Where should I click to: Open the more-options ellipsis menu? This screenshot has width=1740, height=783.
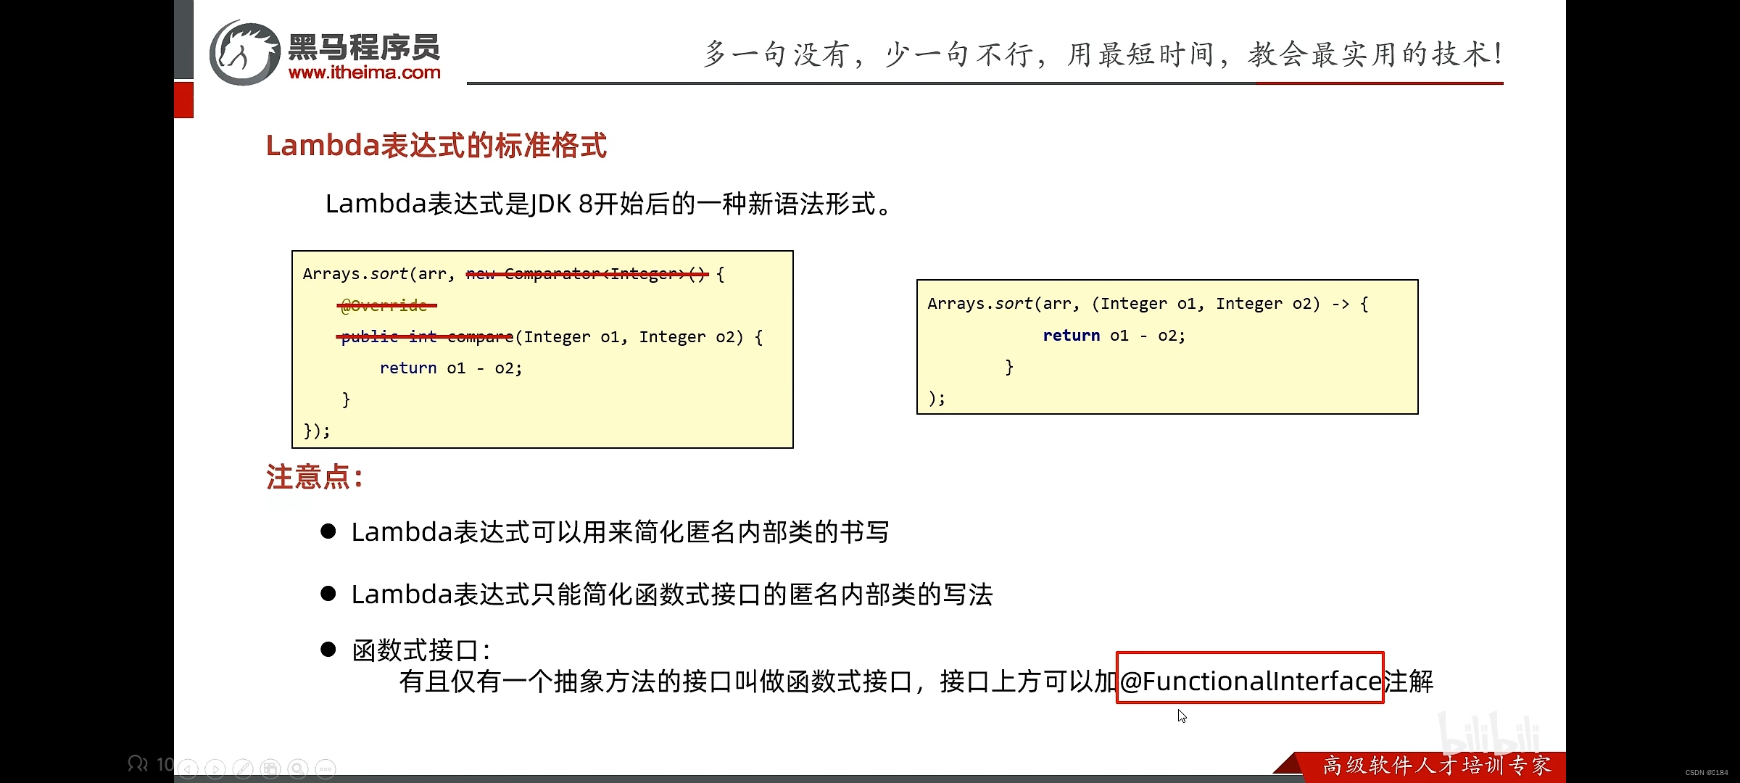[x=326, y=768]
